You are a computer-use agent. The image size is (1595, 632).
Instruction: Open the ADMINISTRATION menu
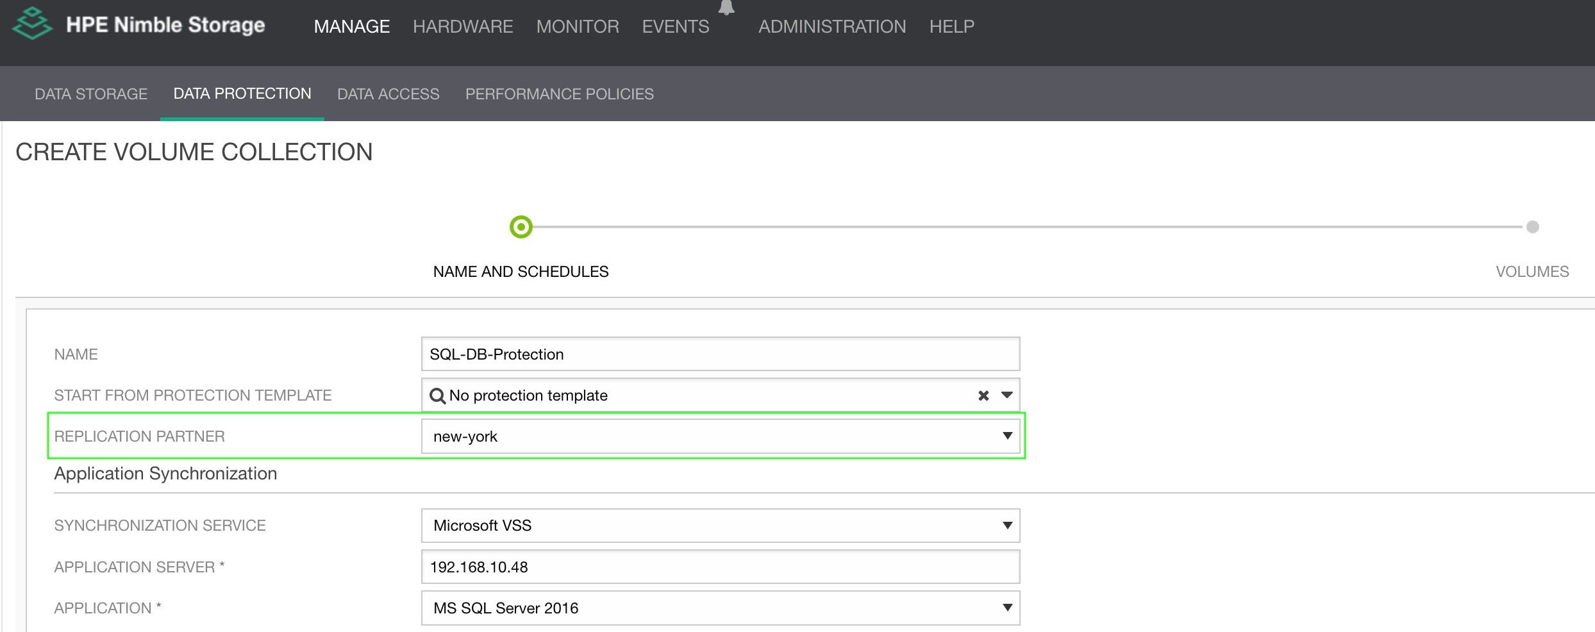pos(832,26)
